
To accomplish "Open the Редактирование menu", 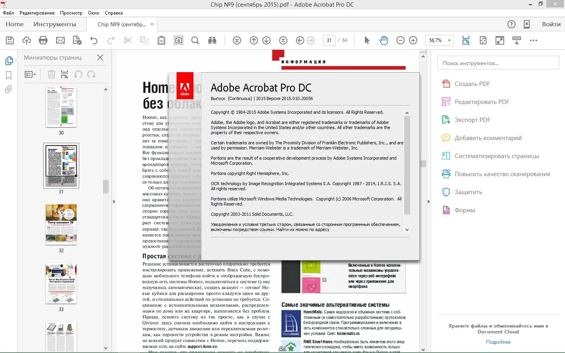I will tap(37, 13).
